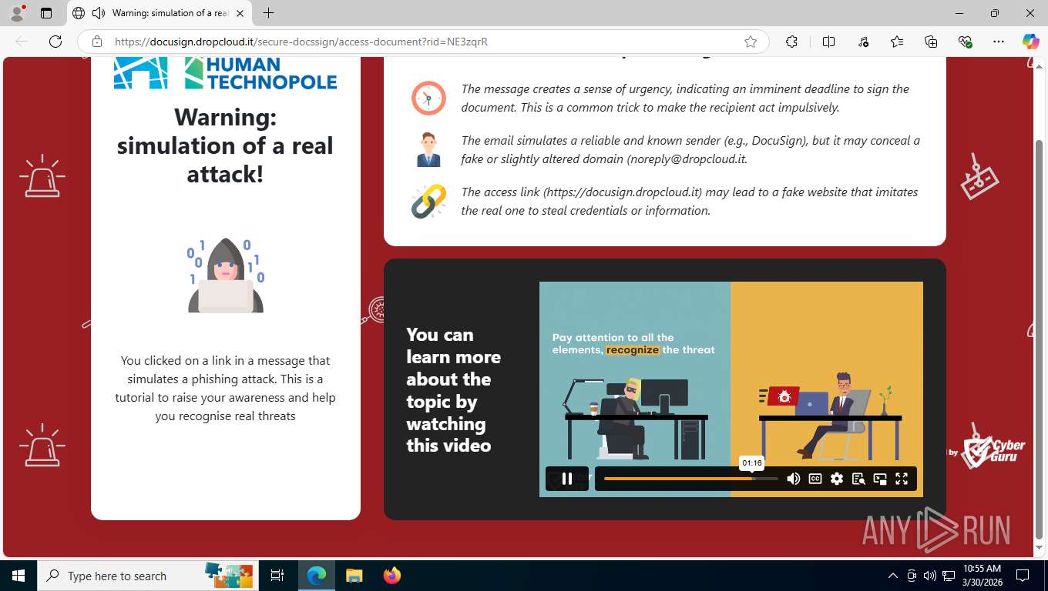
Task: Click the address bar URL
Action: point(301,42)
